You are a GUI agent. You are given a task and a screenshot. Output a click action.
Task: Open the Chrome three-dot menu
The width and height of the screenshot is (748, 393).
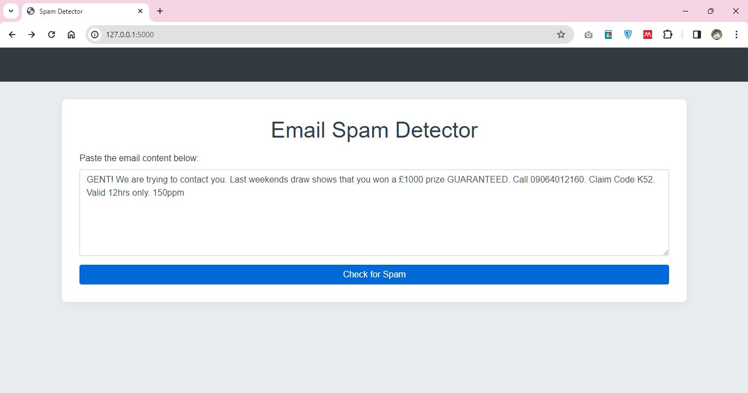(736, 35)
